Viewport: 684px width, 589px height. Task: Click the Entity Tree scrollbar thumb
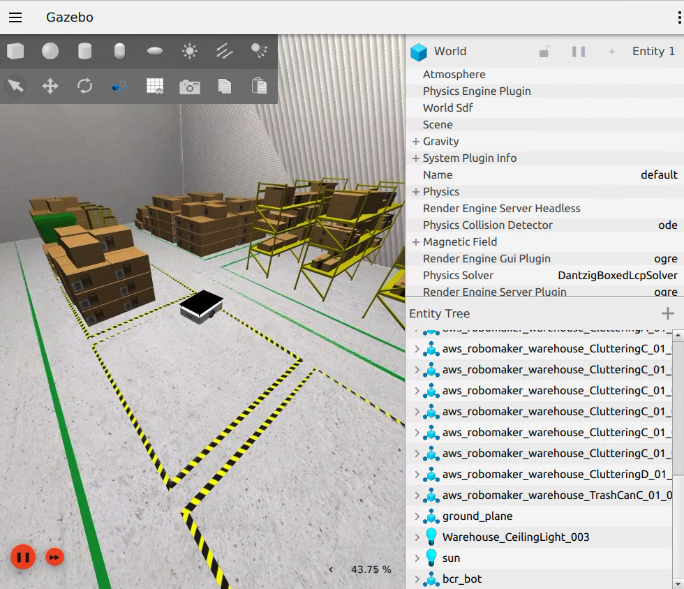point(678,408)
